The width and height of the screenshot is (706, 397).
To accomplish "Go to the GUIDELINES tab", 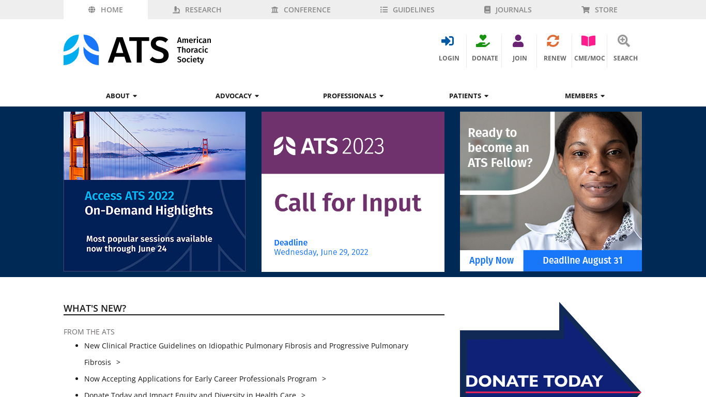I will 407,10.
